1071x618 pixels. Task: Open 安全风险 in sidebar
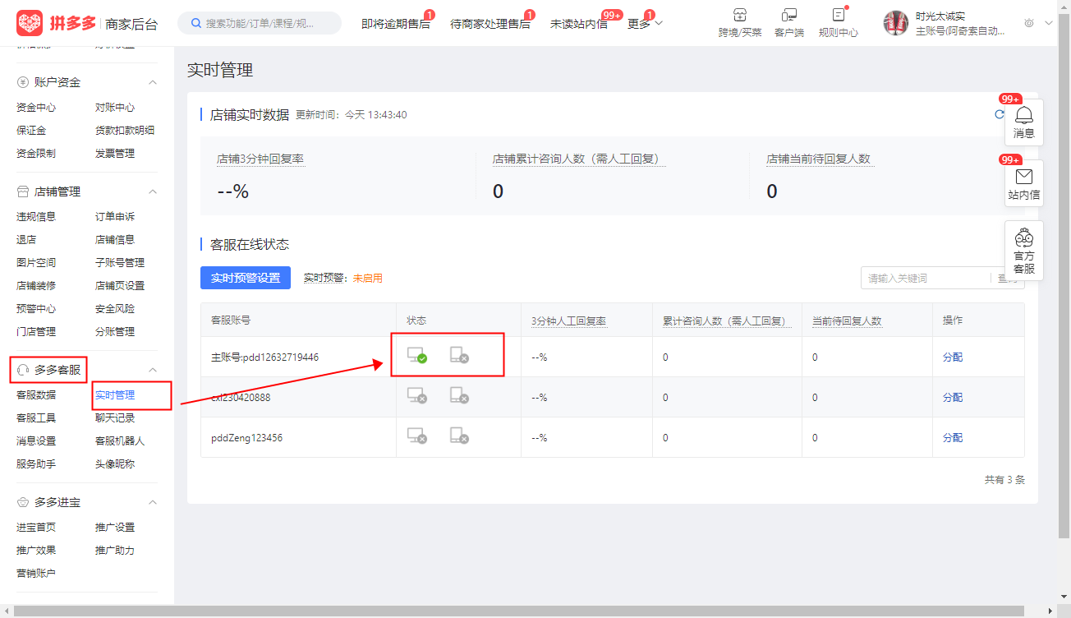tap(115, 309)
